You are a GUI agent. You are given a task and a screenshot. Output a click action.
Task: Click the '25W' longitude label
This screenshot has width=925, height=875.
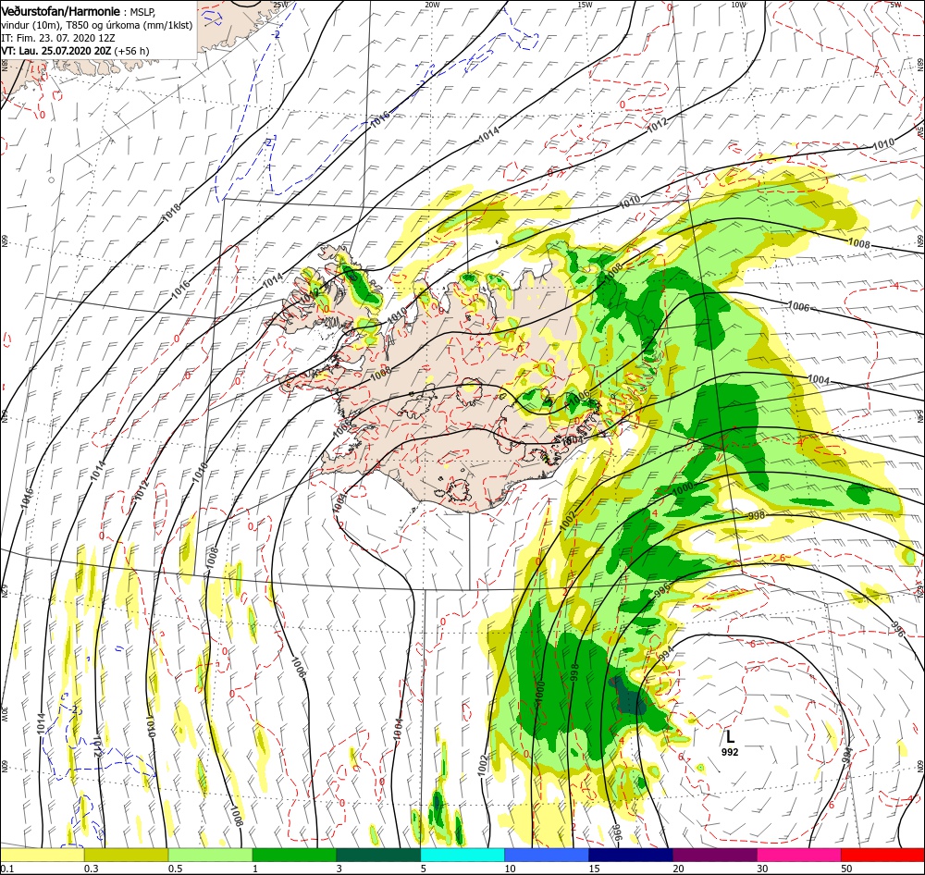(x=281, y=5)
